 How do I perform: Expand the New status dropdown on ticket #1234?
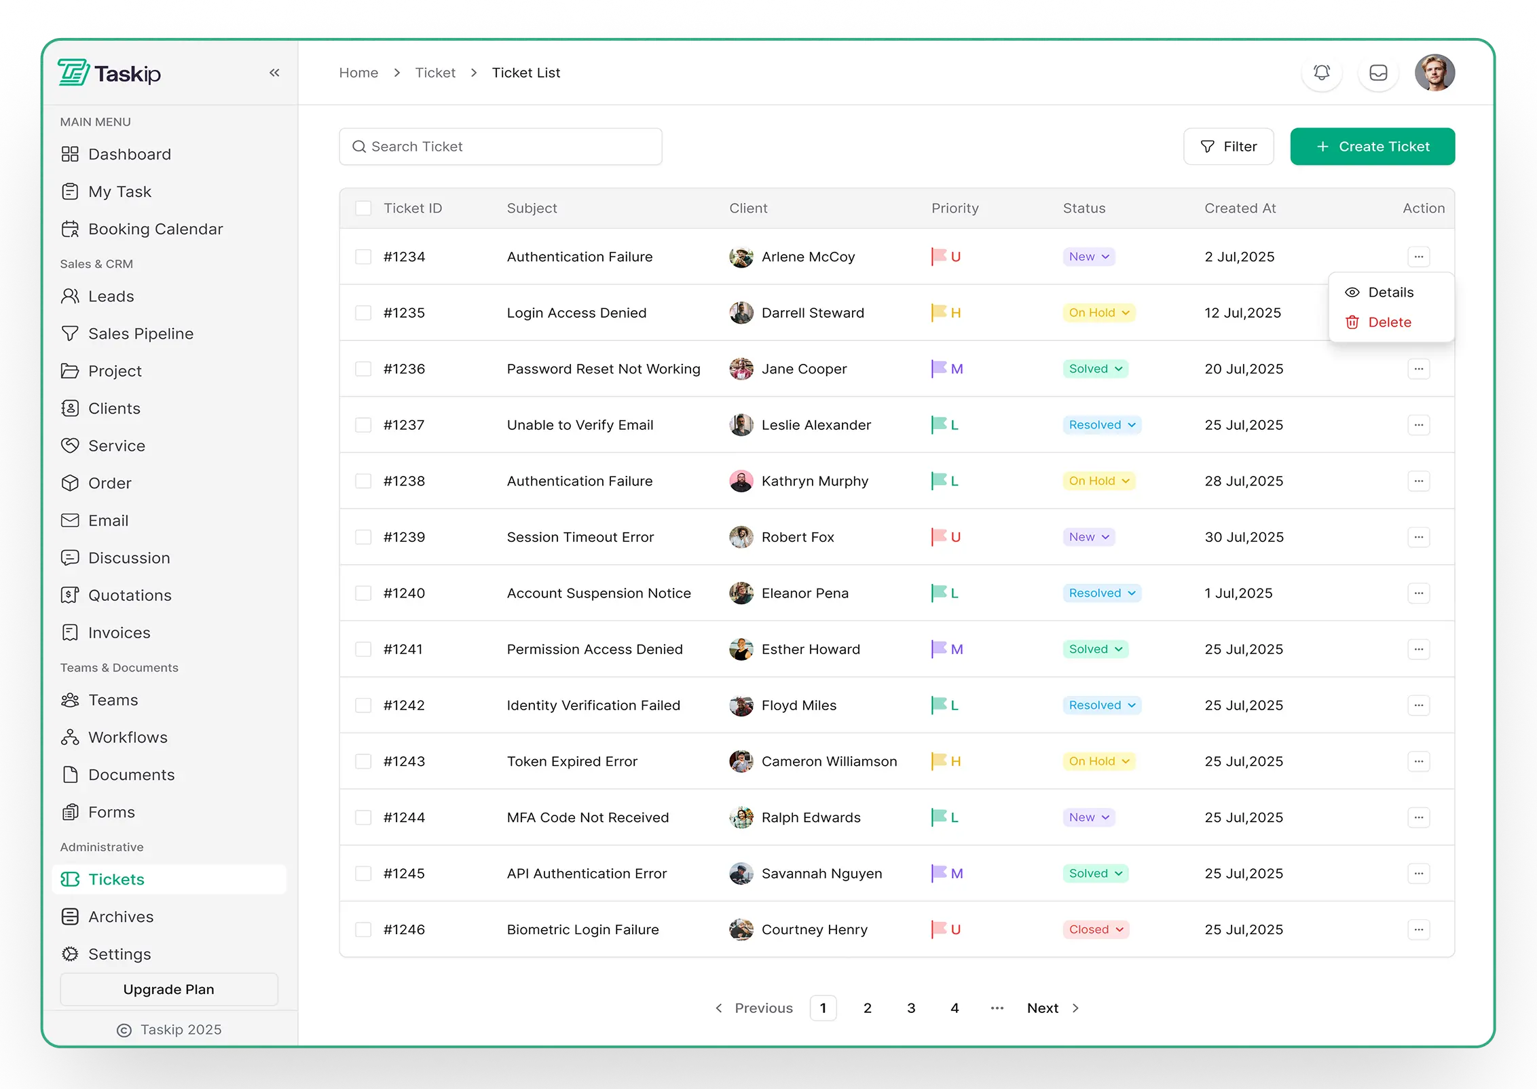[1088, 257]
